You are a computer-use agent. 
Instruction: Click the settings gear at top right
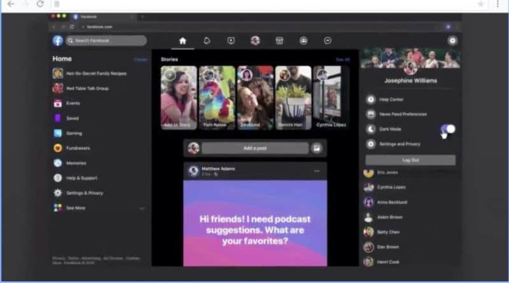pos(452,41)
